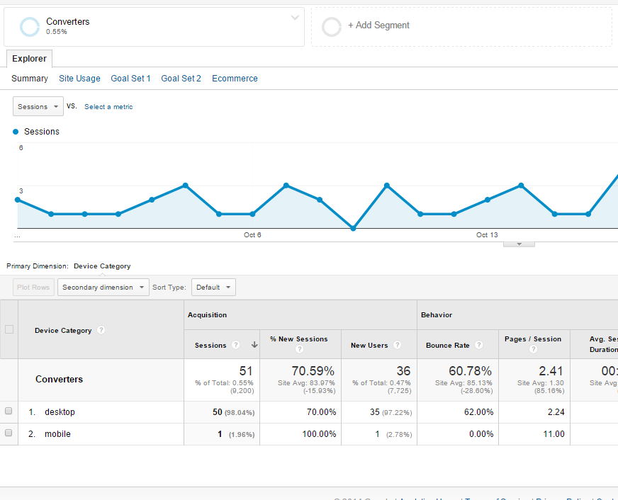Viewport: 618px width, 500px height.
Task: Click the Select a metric link
Action: (108, 107)
